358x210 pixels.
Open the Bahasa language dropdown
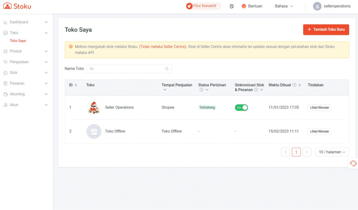tap(284, 6)
